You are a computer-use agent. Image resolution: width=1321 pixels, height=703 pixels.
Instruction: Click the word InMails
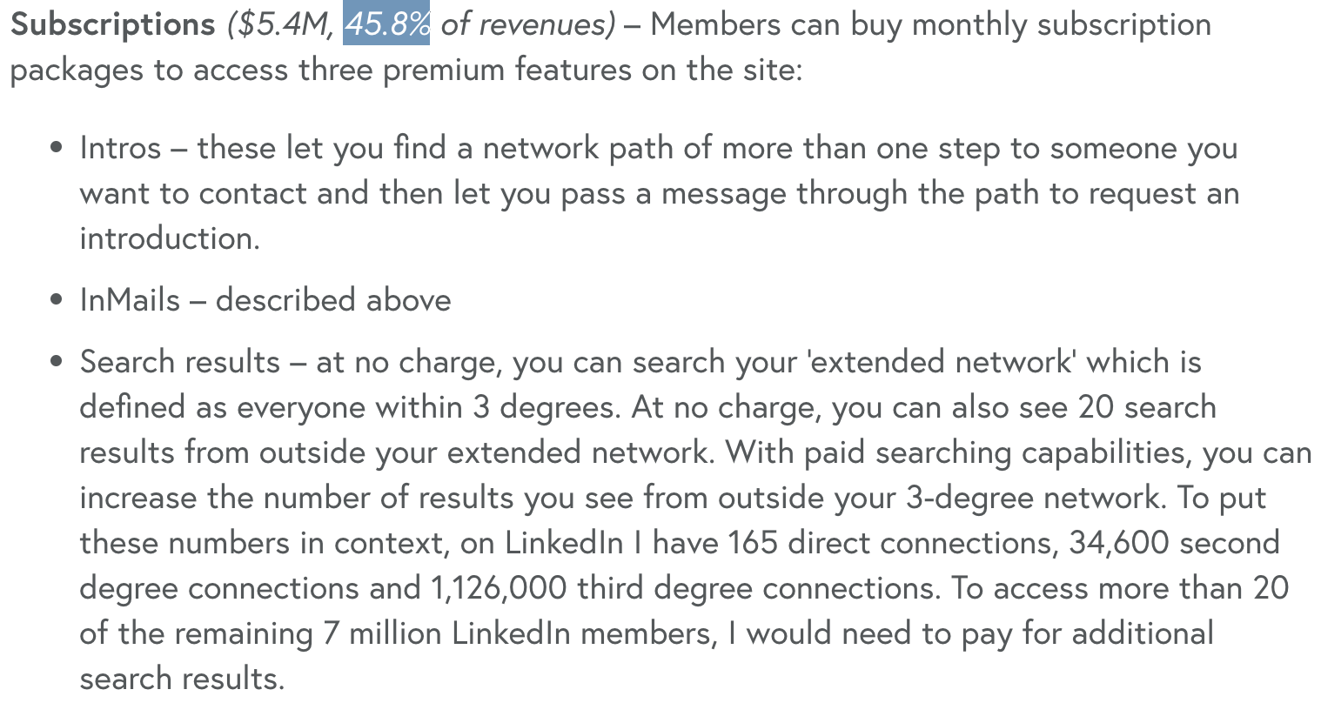pos(130,300)
